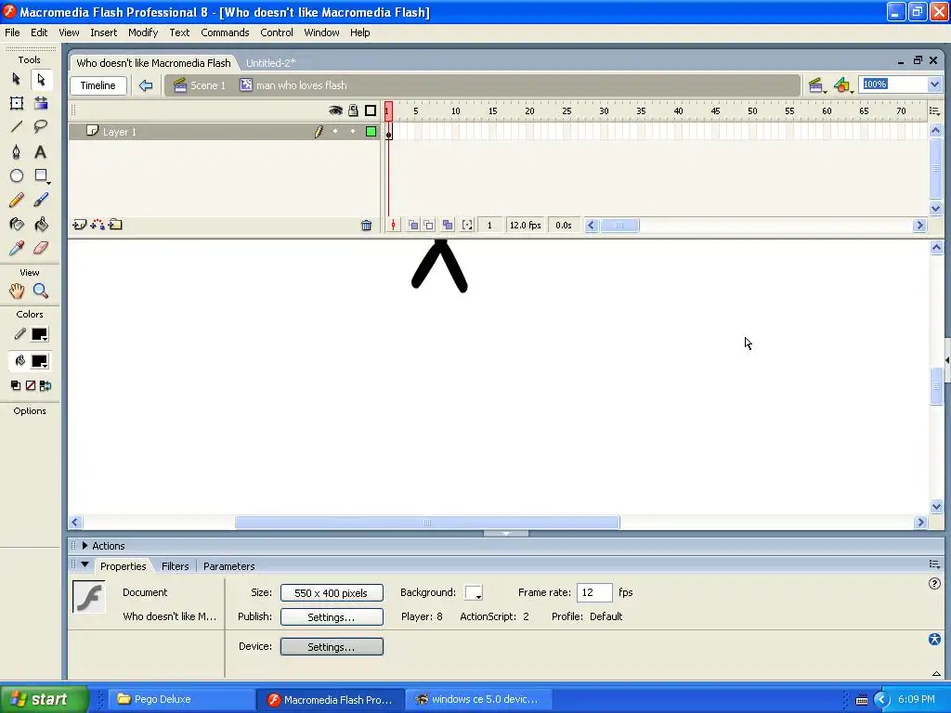The height and width of the screenshot is (713, 951).
Task: Open the timeline options menu icon
Action: 934,110
